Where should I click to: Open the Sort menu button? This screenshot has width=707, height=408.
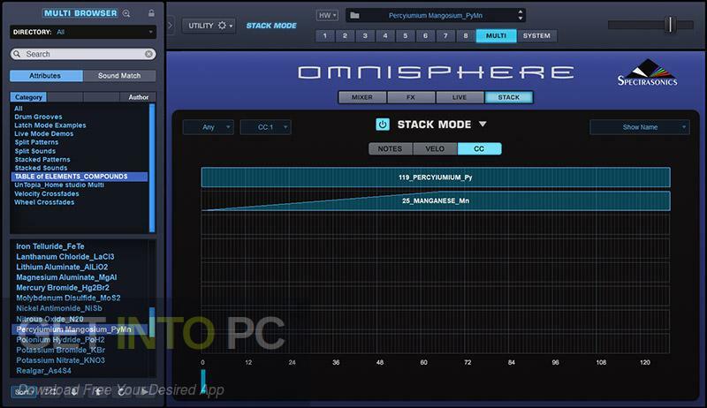[24, 391]
